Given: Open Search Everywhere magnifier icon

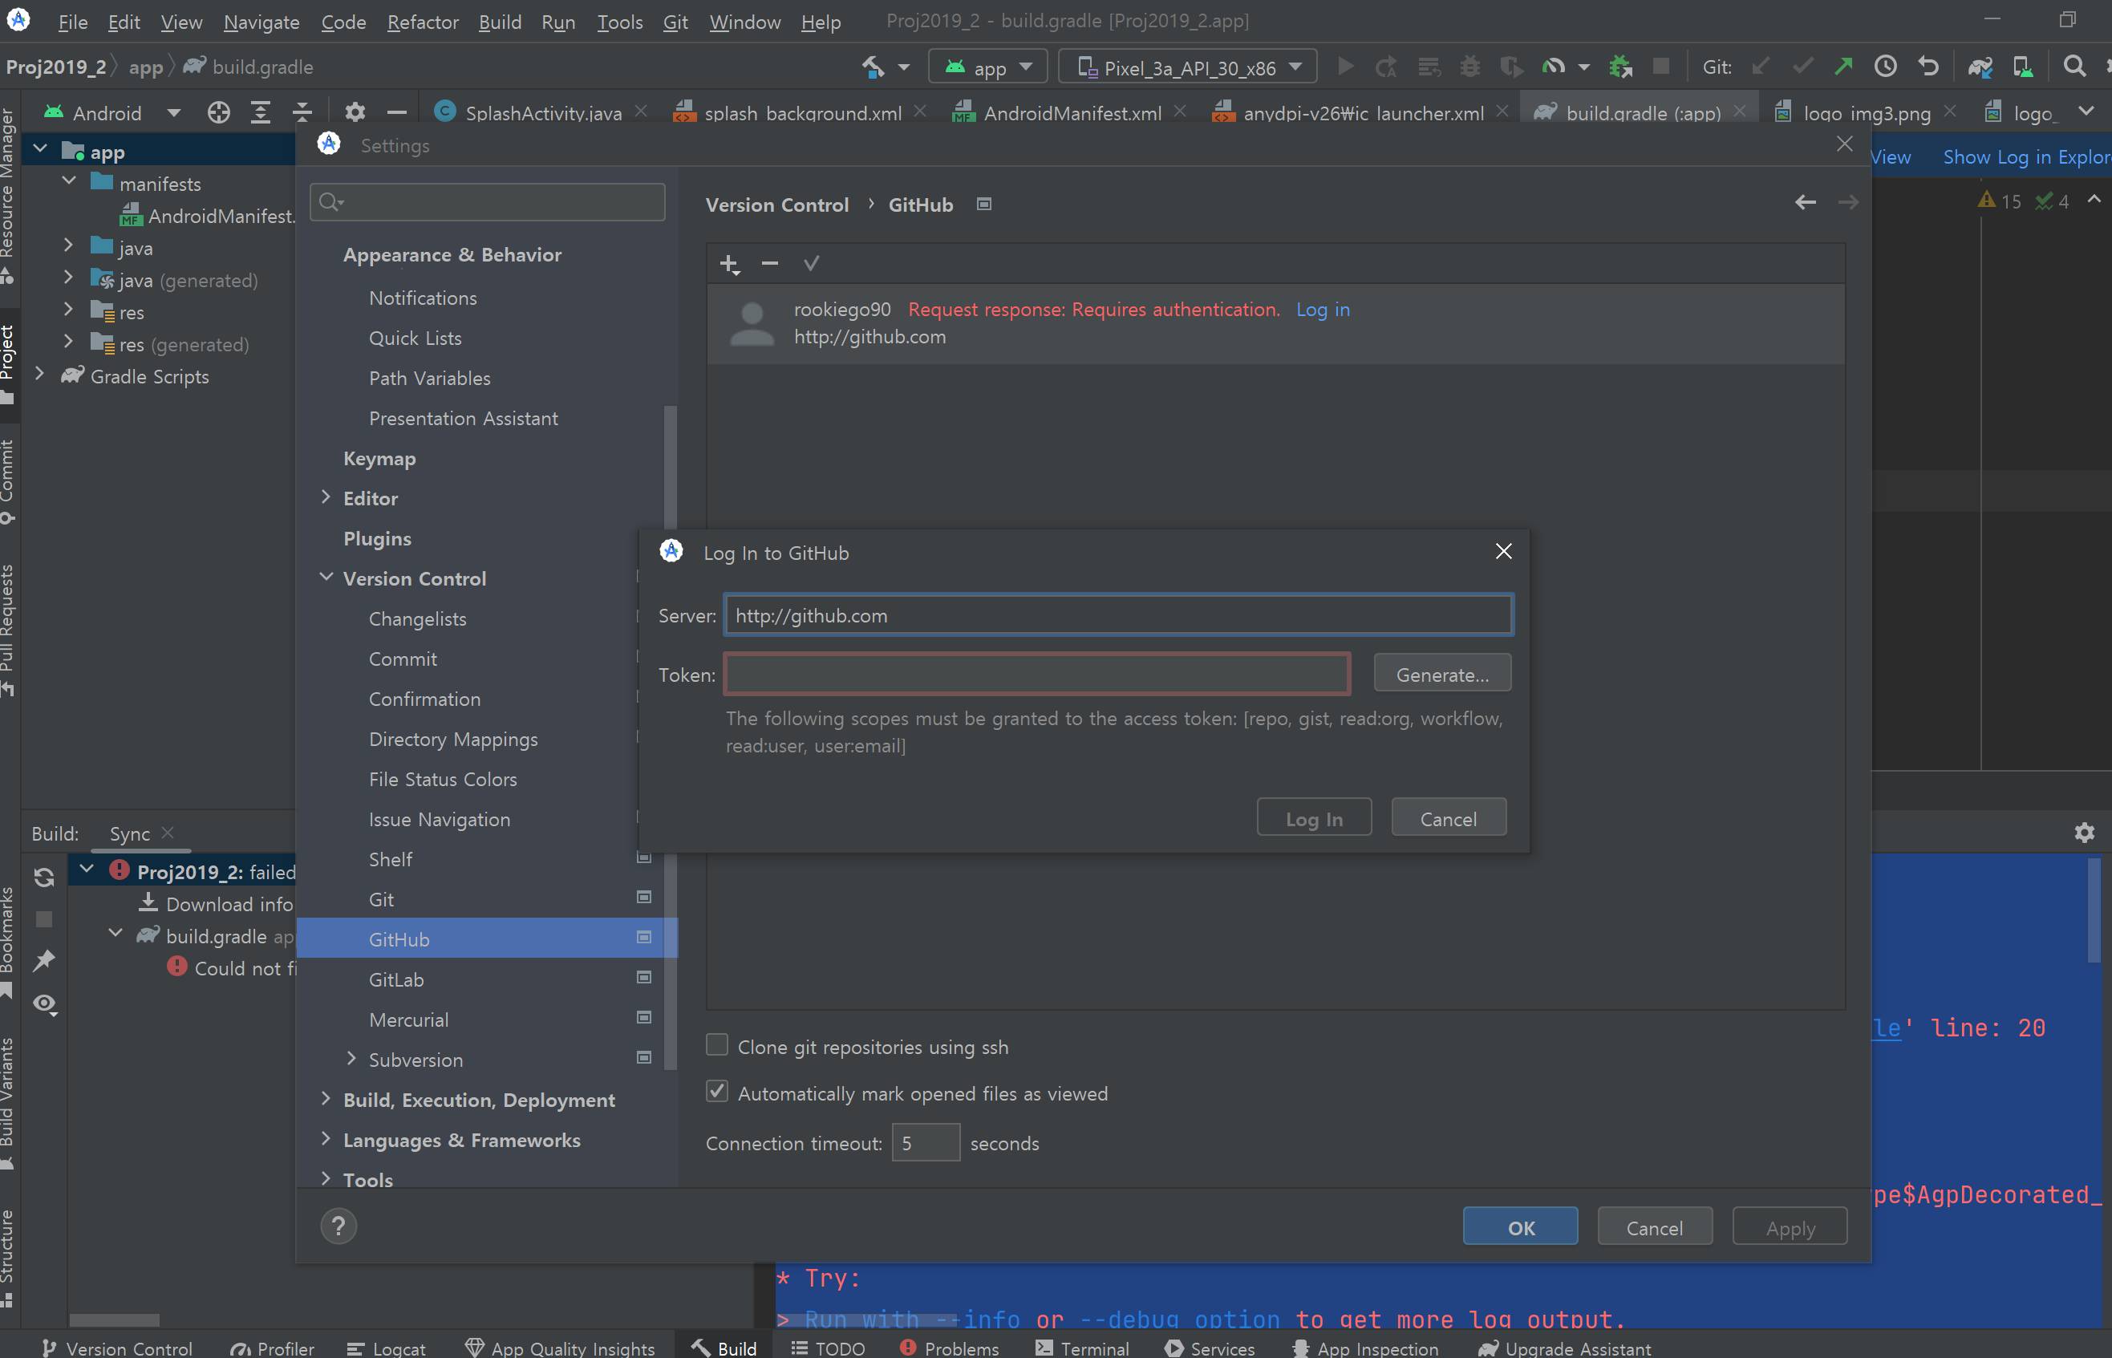Looking at the screenshot, I should [x=2074, y=67].
